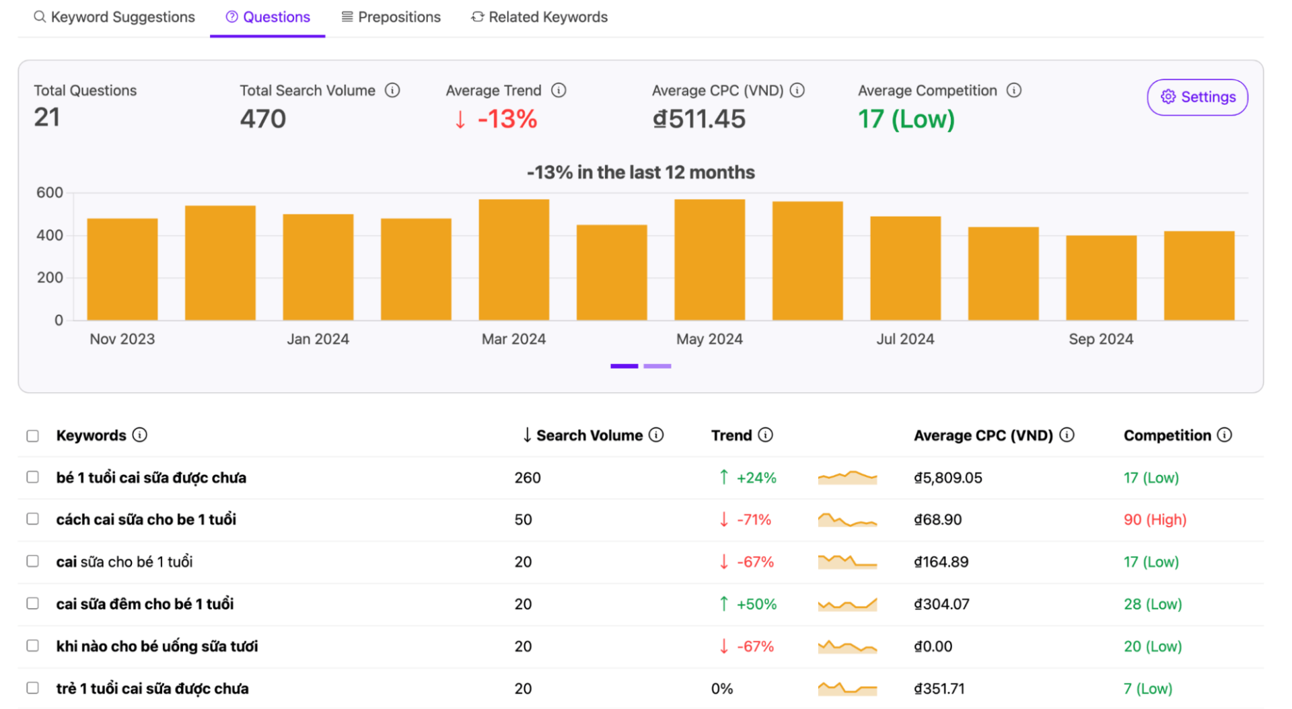This screenshot has height=709, width=1292.
Task: Select checkbox for 'cai sữa cho bé 1 tuổi'
Action: [32, 561]
